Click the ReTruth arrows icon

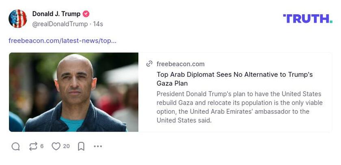(x=33, y=146)
